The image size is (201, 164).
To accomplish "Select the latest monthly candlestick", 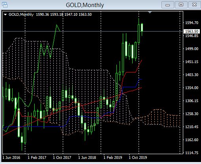I will click(142, 27).
